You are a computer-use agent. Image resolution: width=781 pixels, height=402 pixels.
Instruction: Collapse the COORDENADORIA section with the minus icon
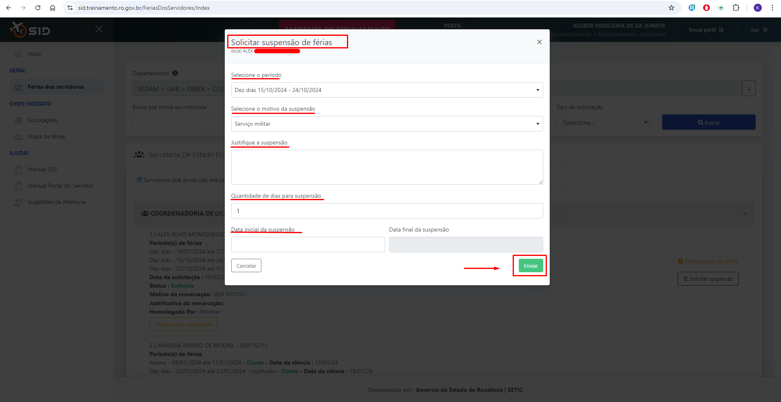pyautogui.click(x=744, y=214)
